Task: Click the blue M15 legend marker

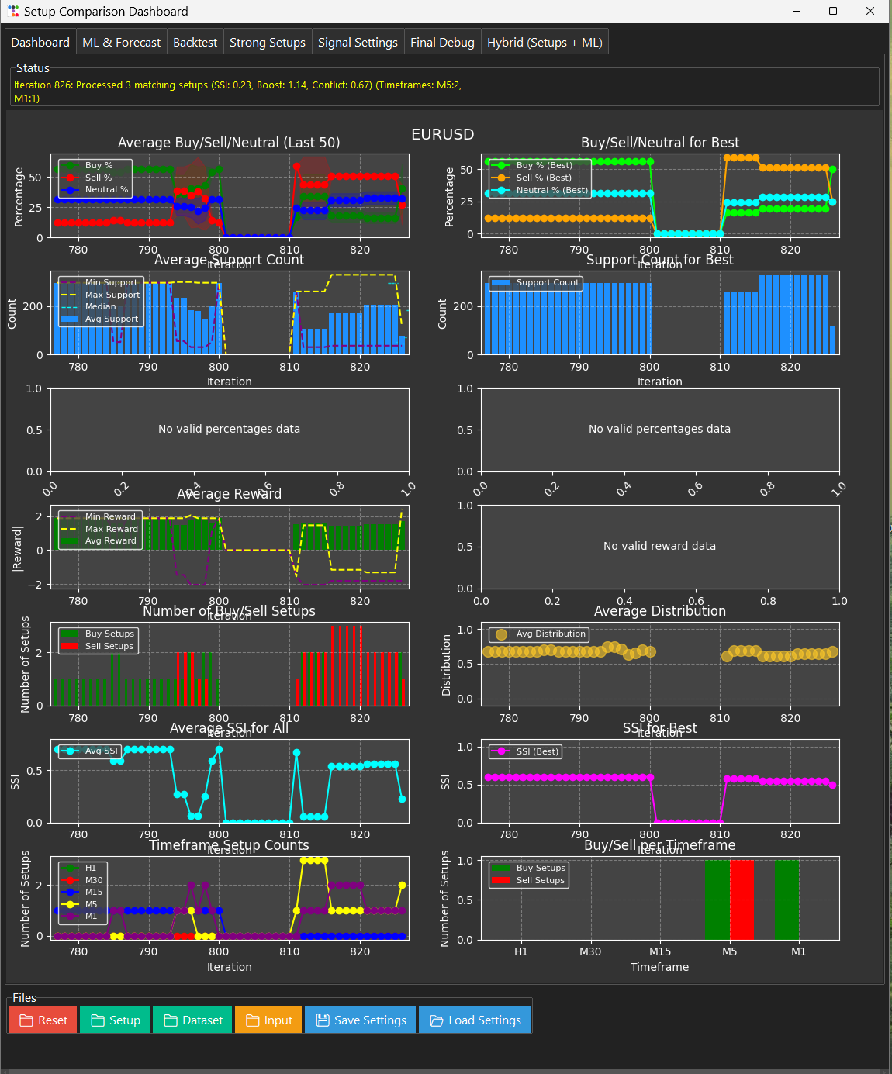Action: 71,892
